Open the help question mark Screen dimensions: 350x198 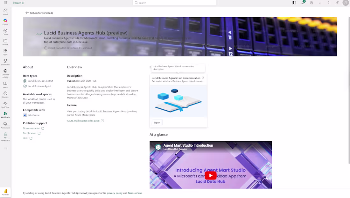point(328,3)
